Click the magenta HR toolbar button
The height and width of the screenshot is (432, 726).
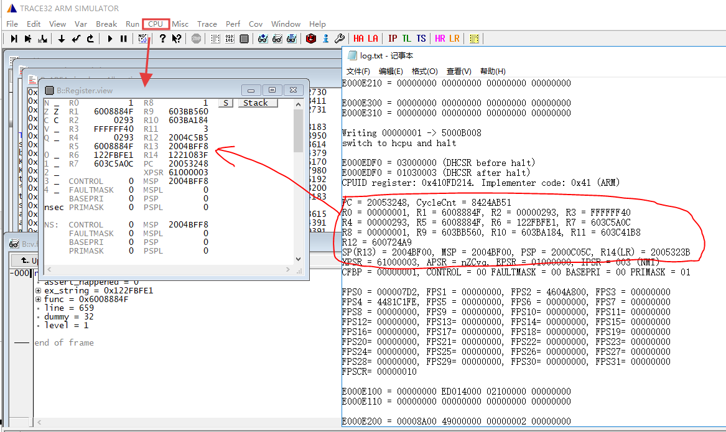click(x=440, y=39)
